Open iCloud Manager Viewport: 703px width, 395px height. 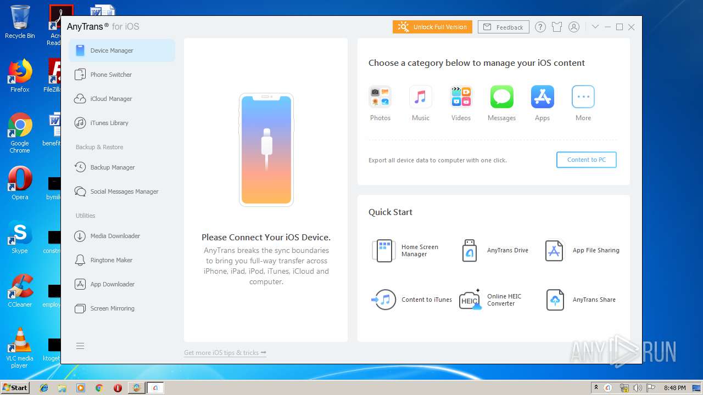pos(122,99)
